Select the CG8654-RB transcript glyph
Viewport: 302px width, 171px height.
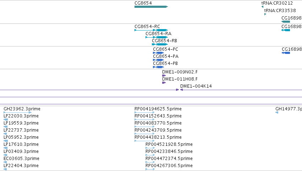(160, 44)
